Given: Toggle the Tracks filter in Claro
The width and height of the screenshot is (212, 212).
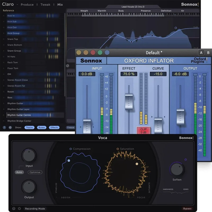Looking at the screenshot, I should (29, 127).
